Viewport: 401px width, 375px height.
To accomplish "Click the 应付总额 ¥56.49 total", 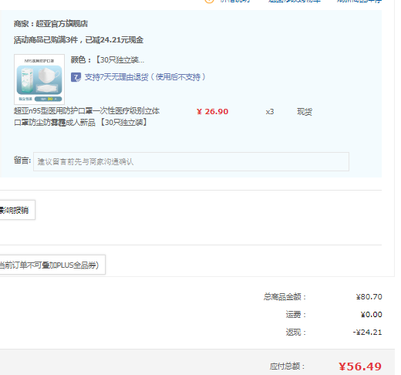I will [x=360, y=367].
